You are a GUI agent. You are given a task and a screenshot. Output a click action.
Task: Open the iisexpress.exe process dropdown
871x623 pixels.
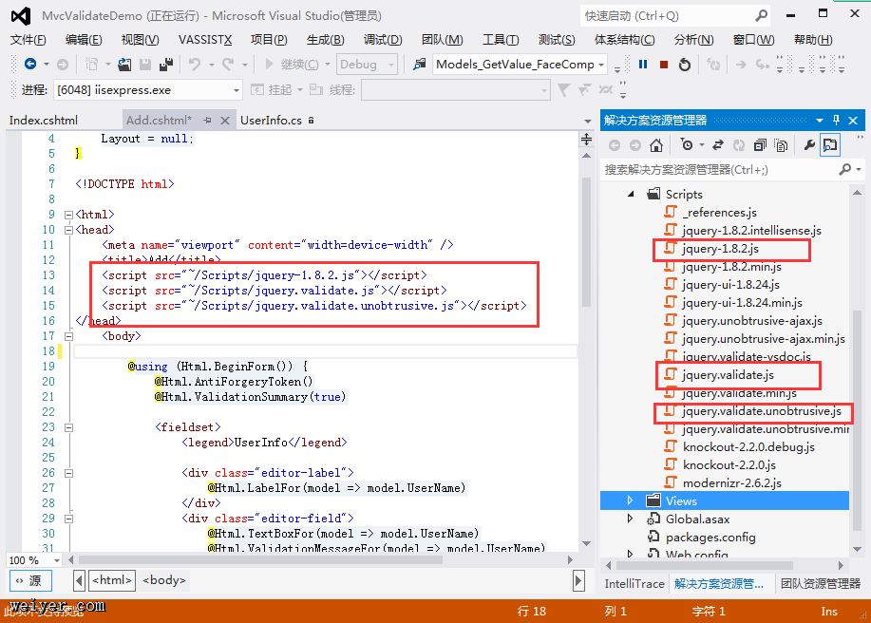[x=237, y=90]
